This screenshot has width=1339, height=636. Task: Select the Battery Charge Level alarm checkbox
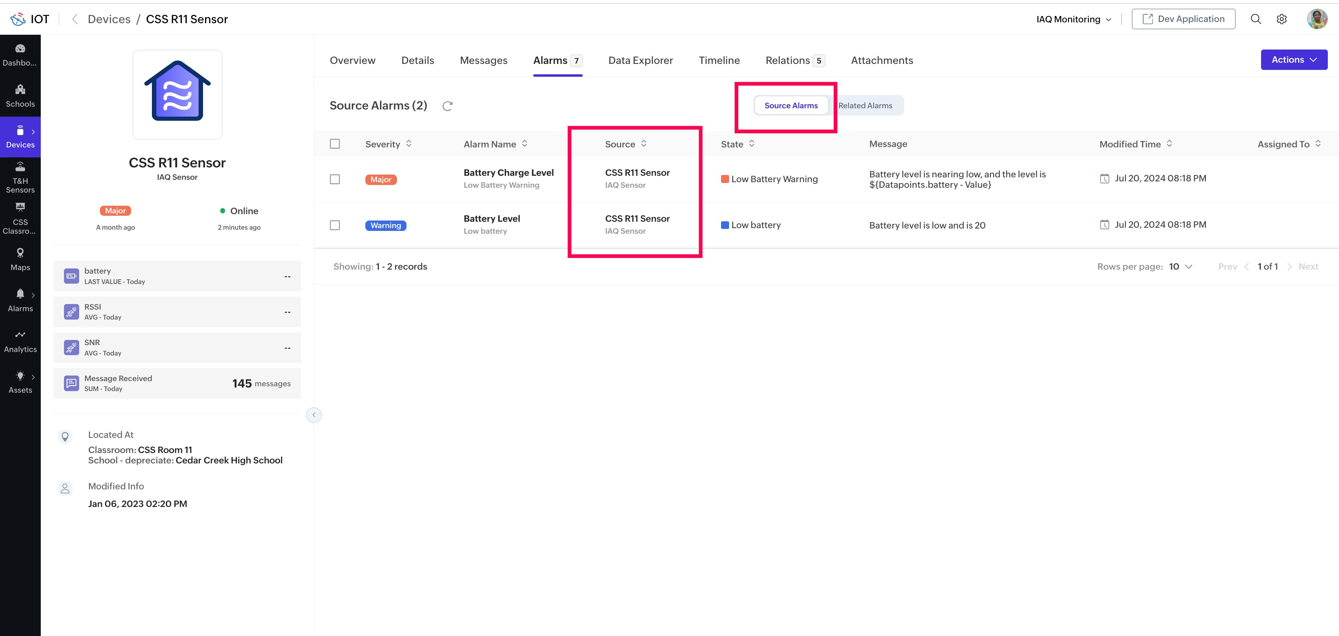pyautogui.click(x=335, y=179)
